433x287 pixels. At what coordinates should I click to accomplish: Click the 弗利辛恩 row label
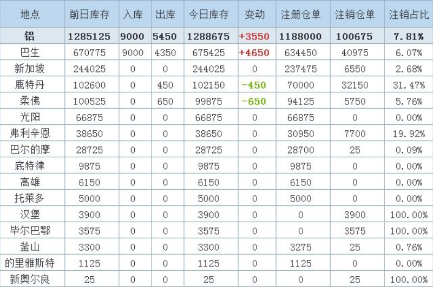coord(30,134)
